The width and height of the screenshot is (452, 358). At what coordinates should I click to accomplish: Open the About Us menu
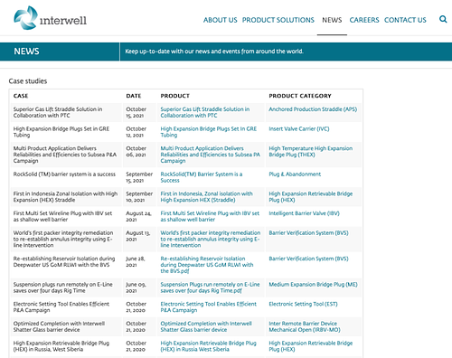pos(220,20)
